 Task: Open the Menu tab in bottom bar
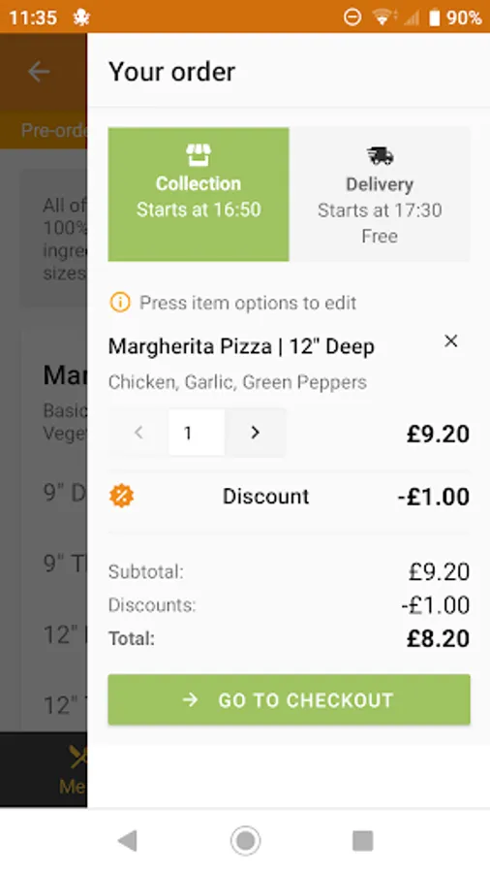pos(73,770)
